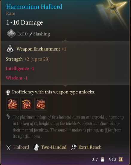Click the Harmonium Halberd title
Screen dimensions: 131x165
34,7
